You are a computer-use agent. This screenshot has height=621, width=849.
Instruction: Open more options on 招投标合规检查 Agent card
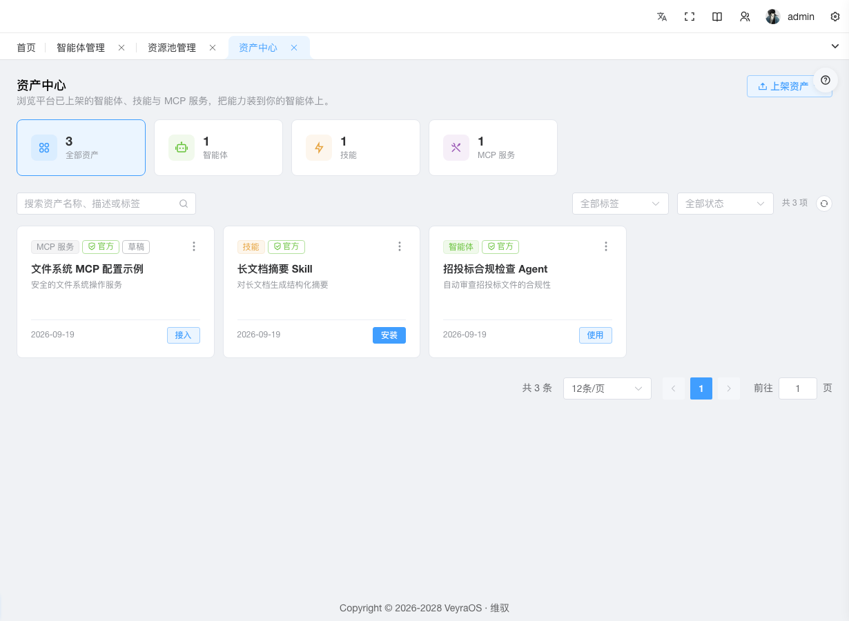(606, 246)
